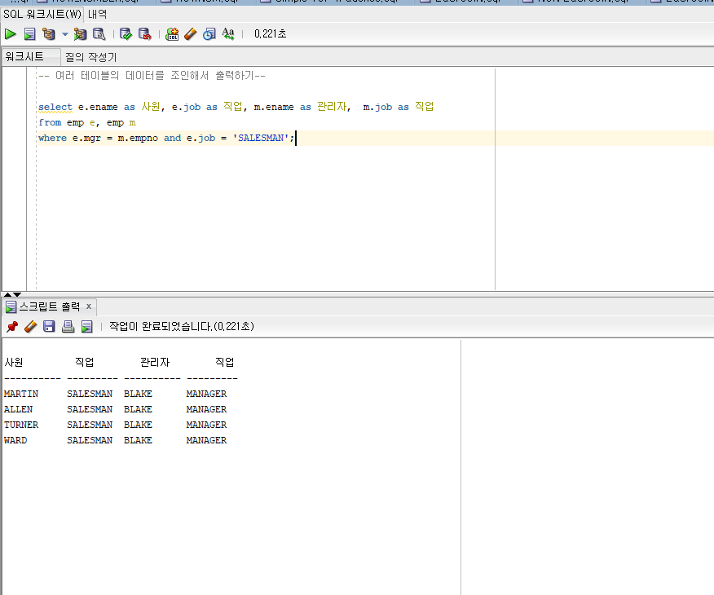Click m.ename in the select list
Screen dimensions: 714x595
coord(274,107)
